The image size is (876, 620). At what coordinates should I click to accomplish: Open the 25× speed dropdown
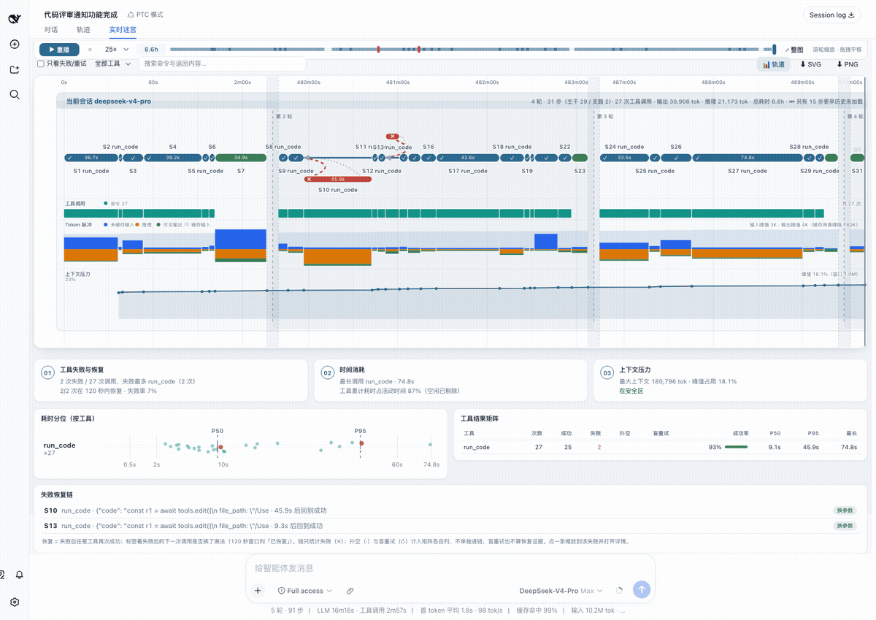pos(117,49)
